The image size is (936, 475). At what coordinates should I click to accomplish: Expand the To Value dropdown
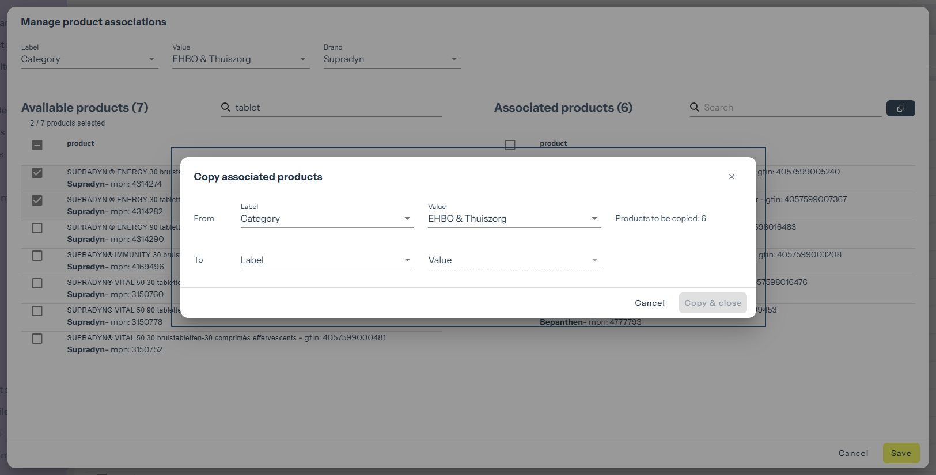click(x=513, y=260)
